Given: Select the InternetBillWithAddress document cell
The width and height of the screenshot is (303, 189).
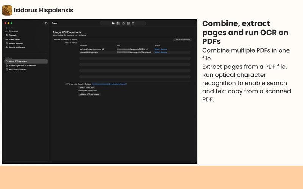Looking at the screenshot, I should (89, 53).
